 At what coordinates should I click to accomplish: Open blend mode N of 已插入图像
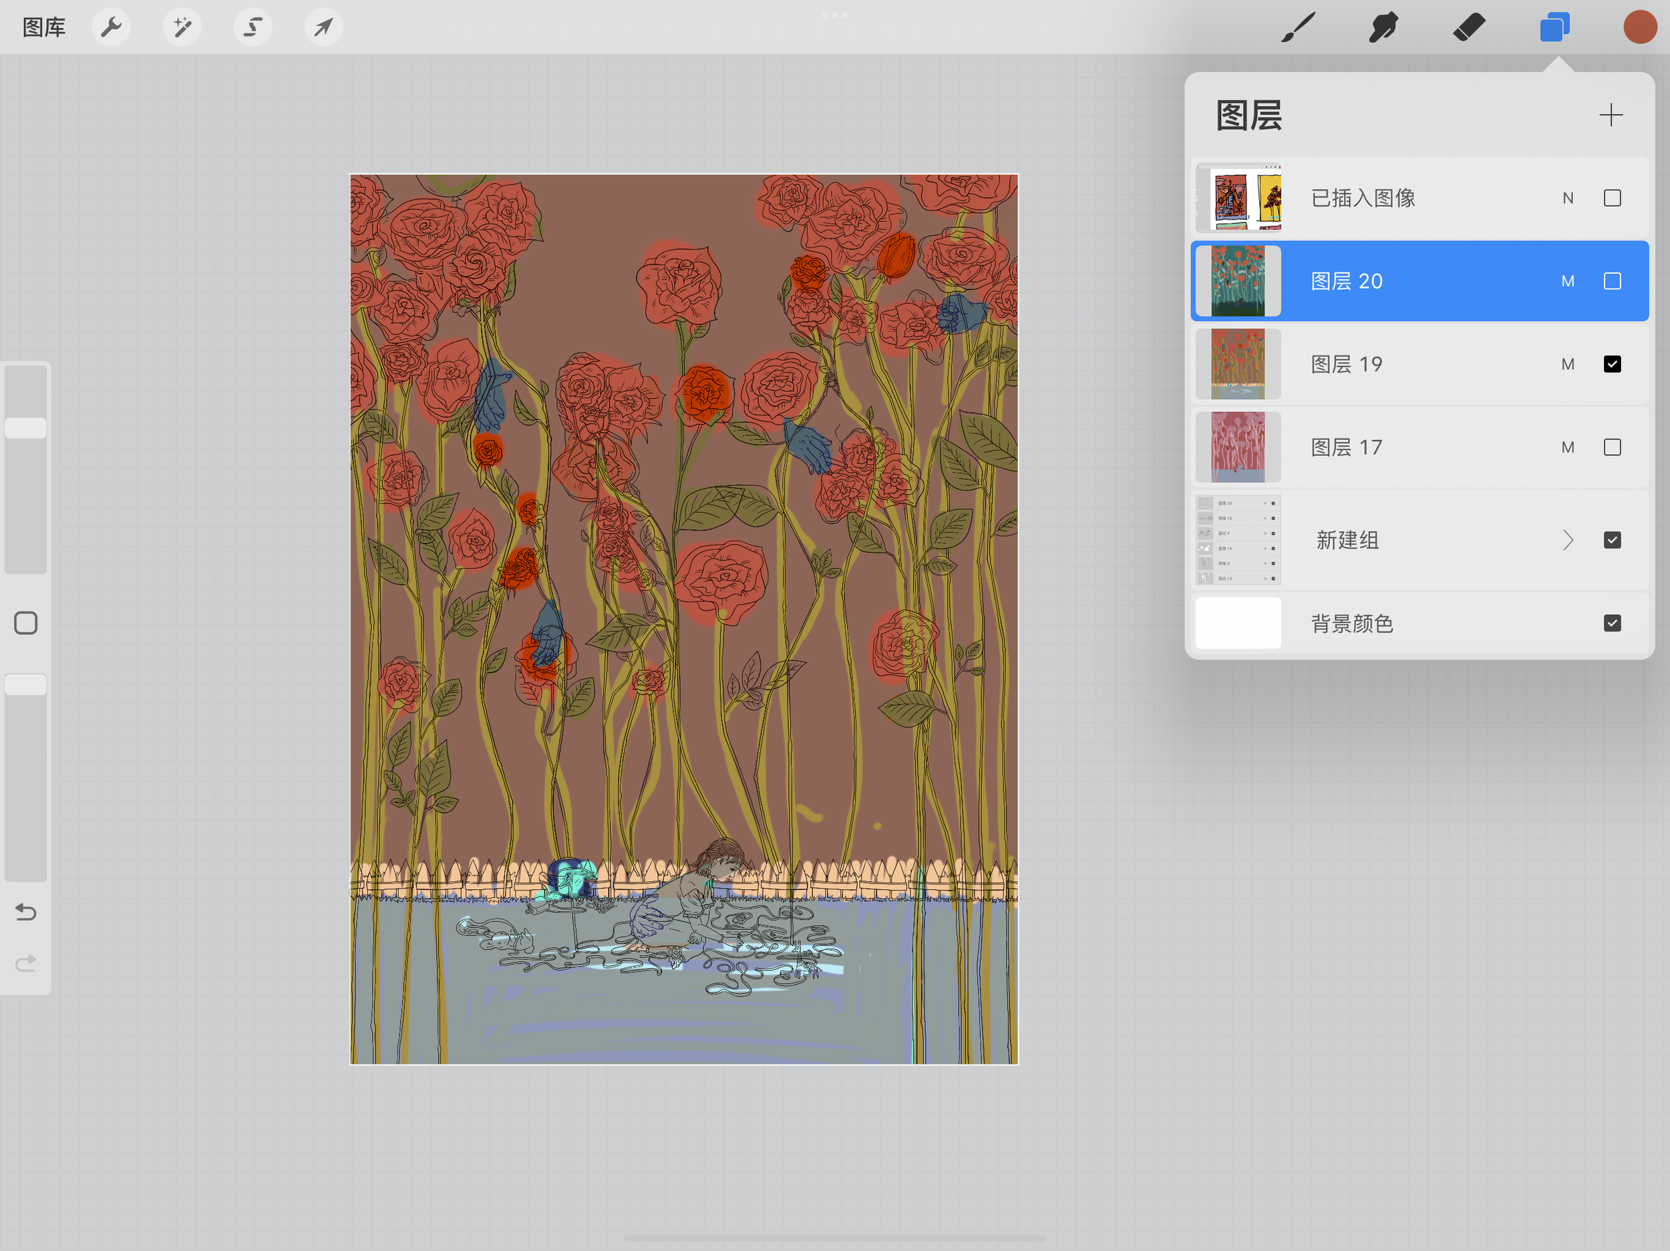coord(1567,198)
